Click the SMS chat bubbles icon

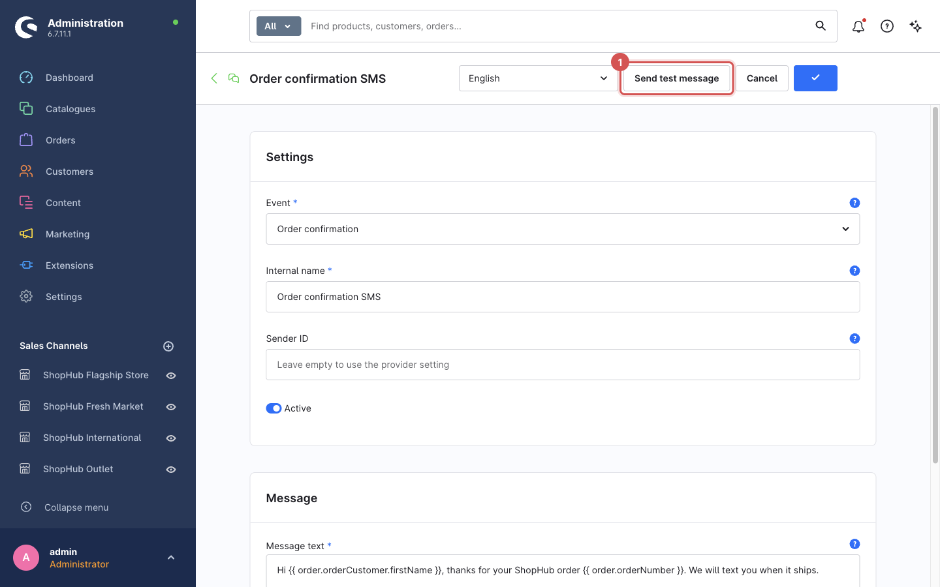[x=234, y=78]
